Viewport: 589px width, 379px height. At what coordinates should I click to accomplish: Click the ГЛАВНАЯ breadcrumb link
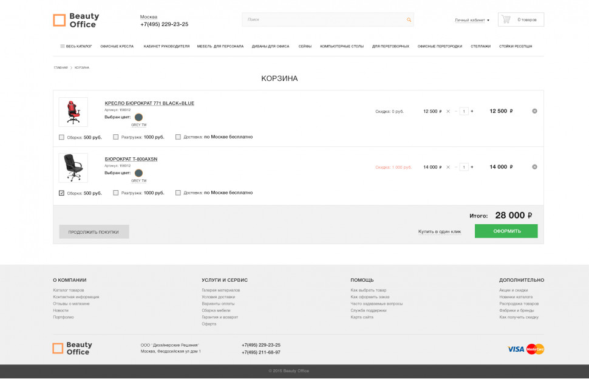[x=61, y=67]
